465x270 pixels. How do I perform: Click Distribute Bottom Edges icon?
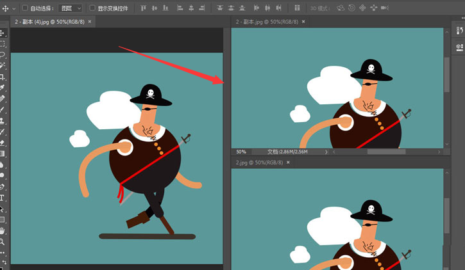tap(242, 8)
